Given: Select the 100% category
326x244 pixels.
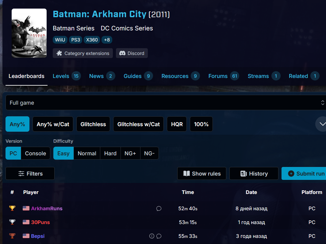Looking at the screenshot, I should (201, 124).
